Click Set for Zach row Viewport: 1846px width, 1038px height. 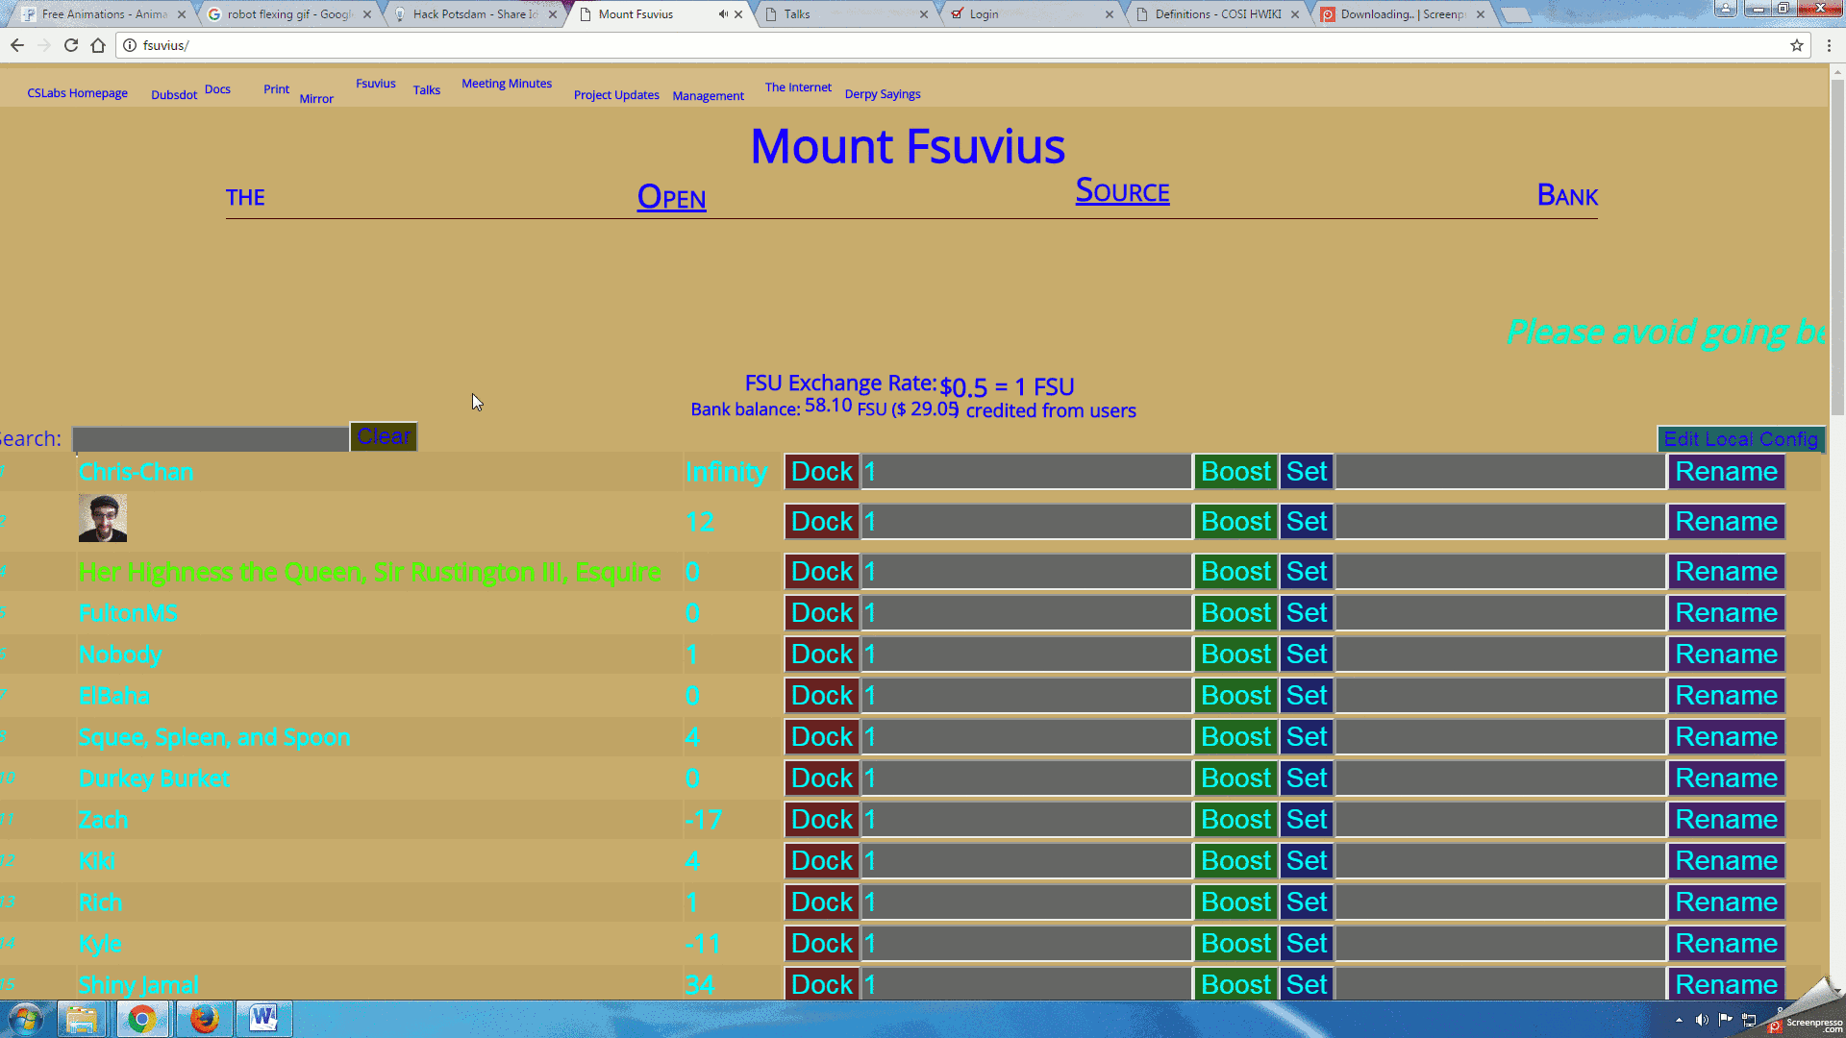click(1307, 820)
